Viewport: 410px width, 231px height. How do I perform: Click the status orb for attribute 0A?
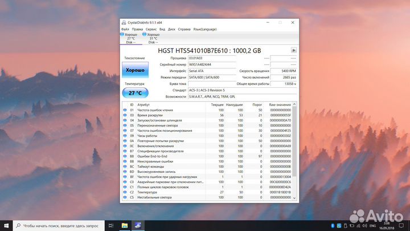[125, 141]
